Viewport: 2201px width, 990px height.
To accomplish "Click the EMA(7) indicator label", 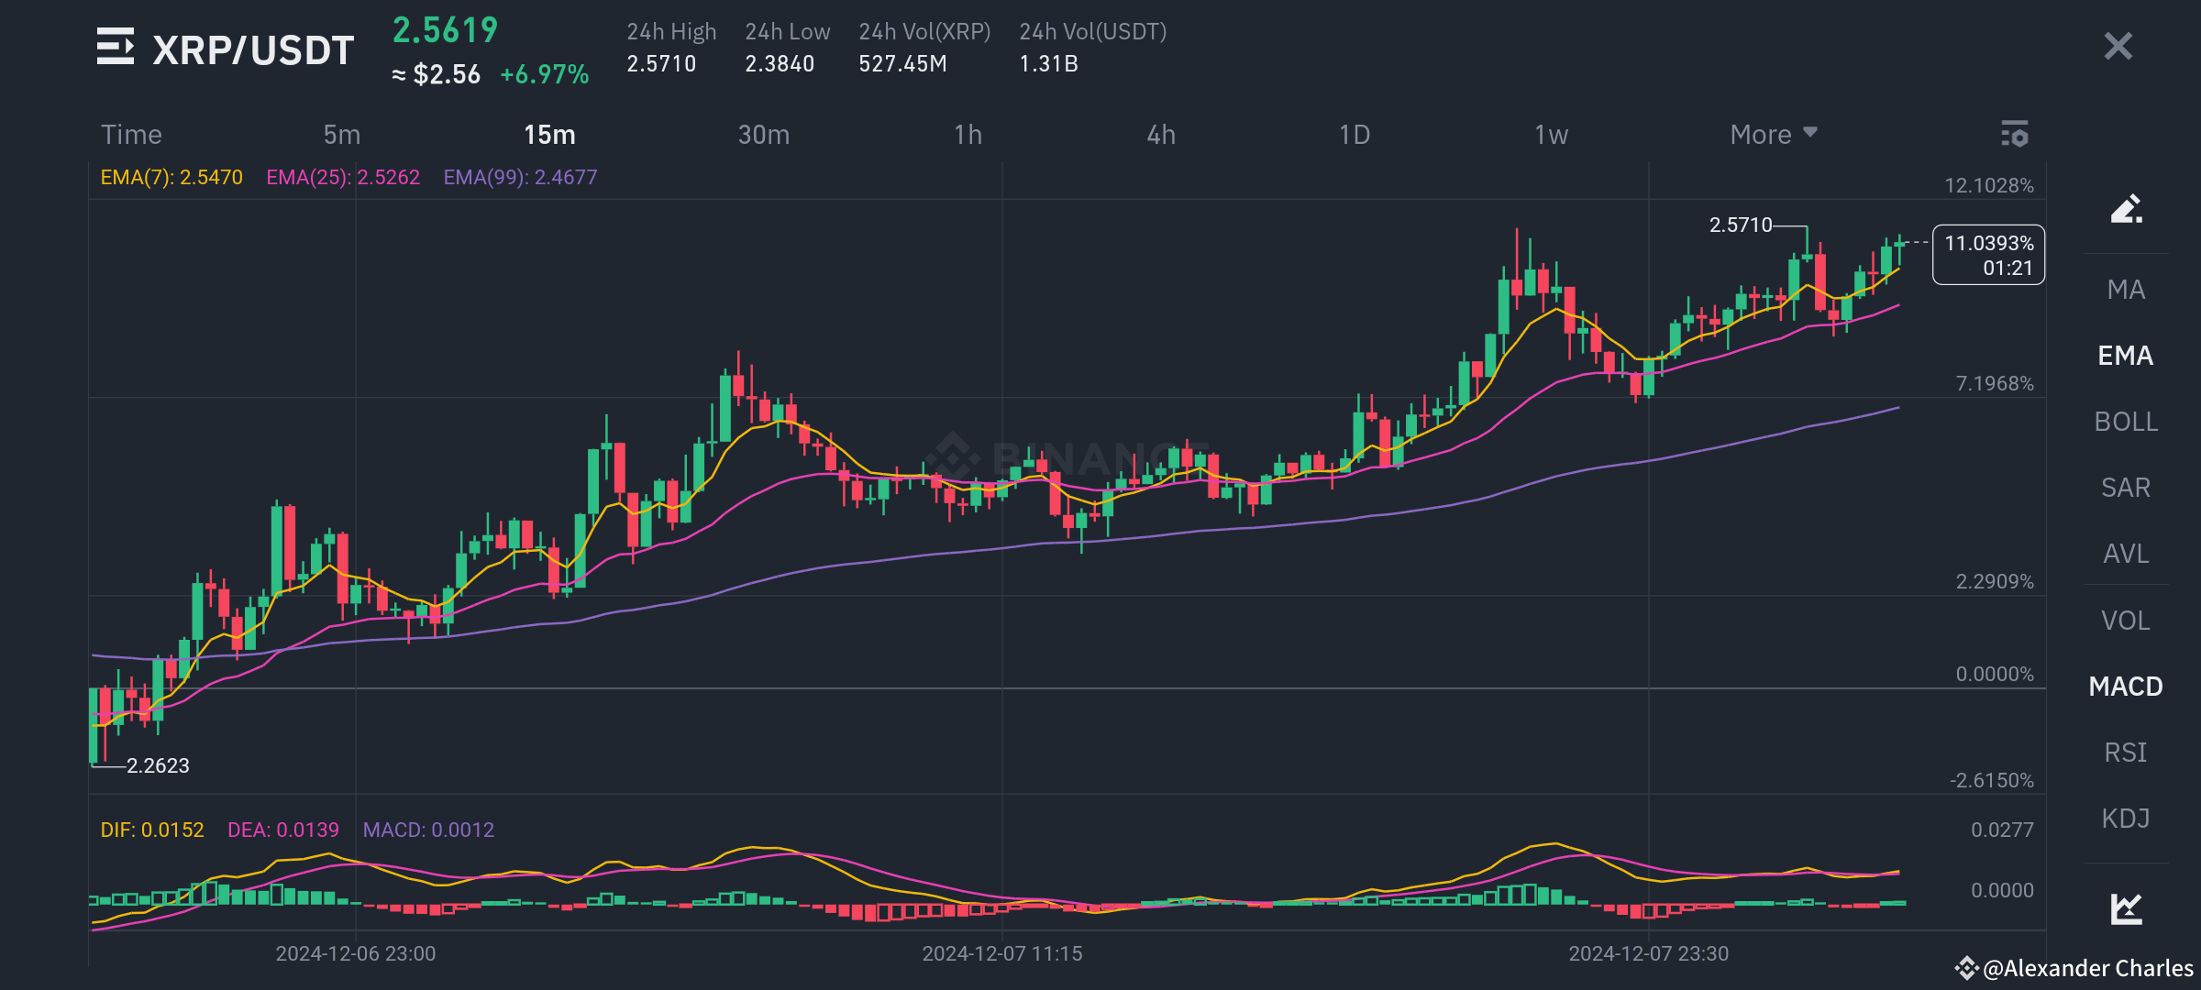I will pyautogui.click(x=171, y=177).
